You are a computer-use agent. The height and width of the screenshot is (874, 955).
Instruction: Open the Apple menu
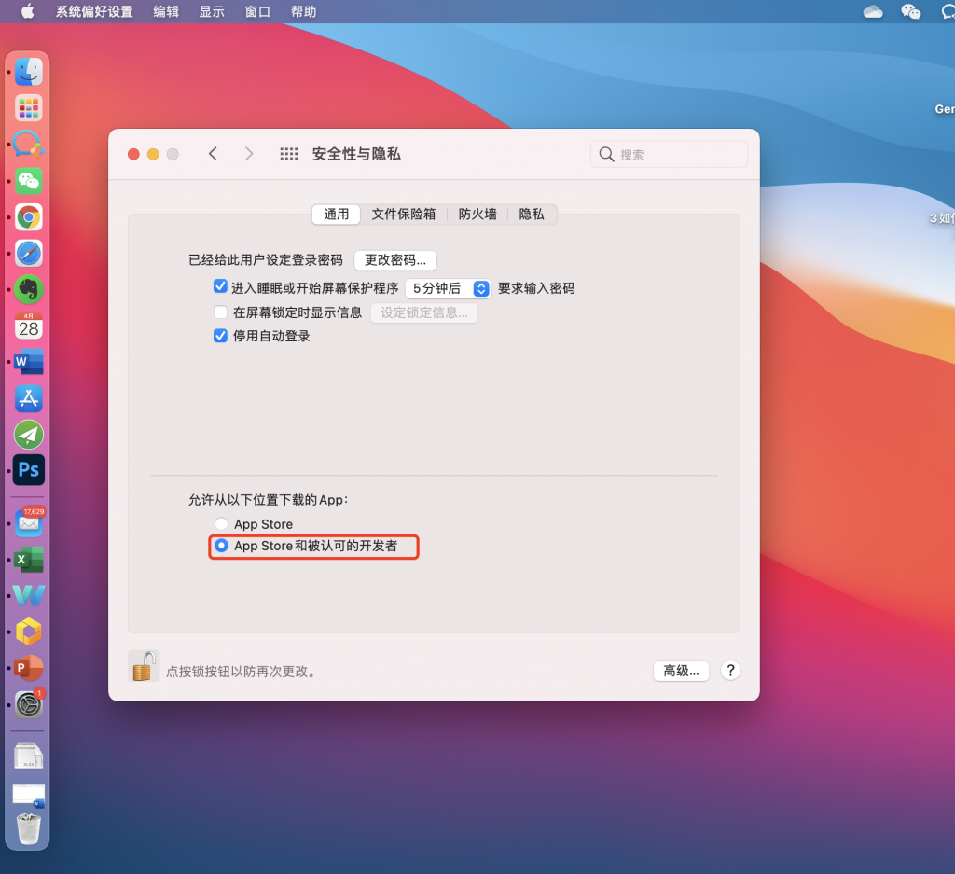click(x=28, y=11)
